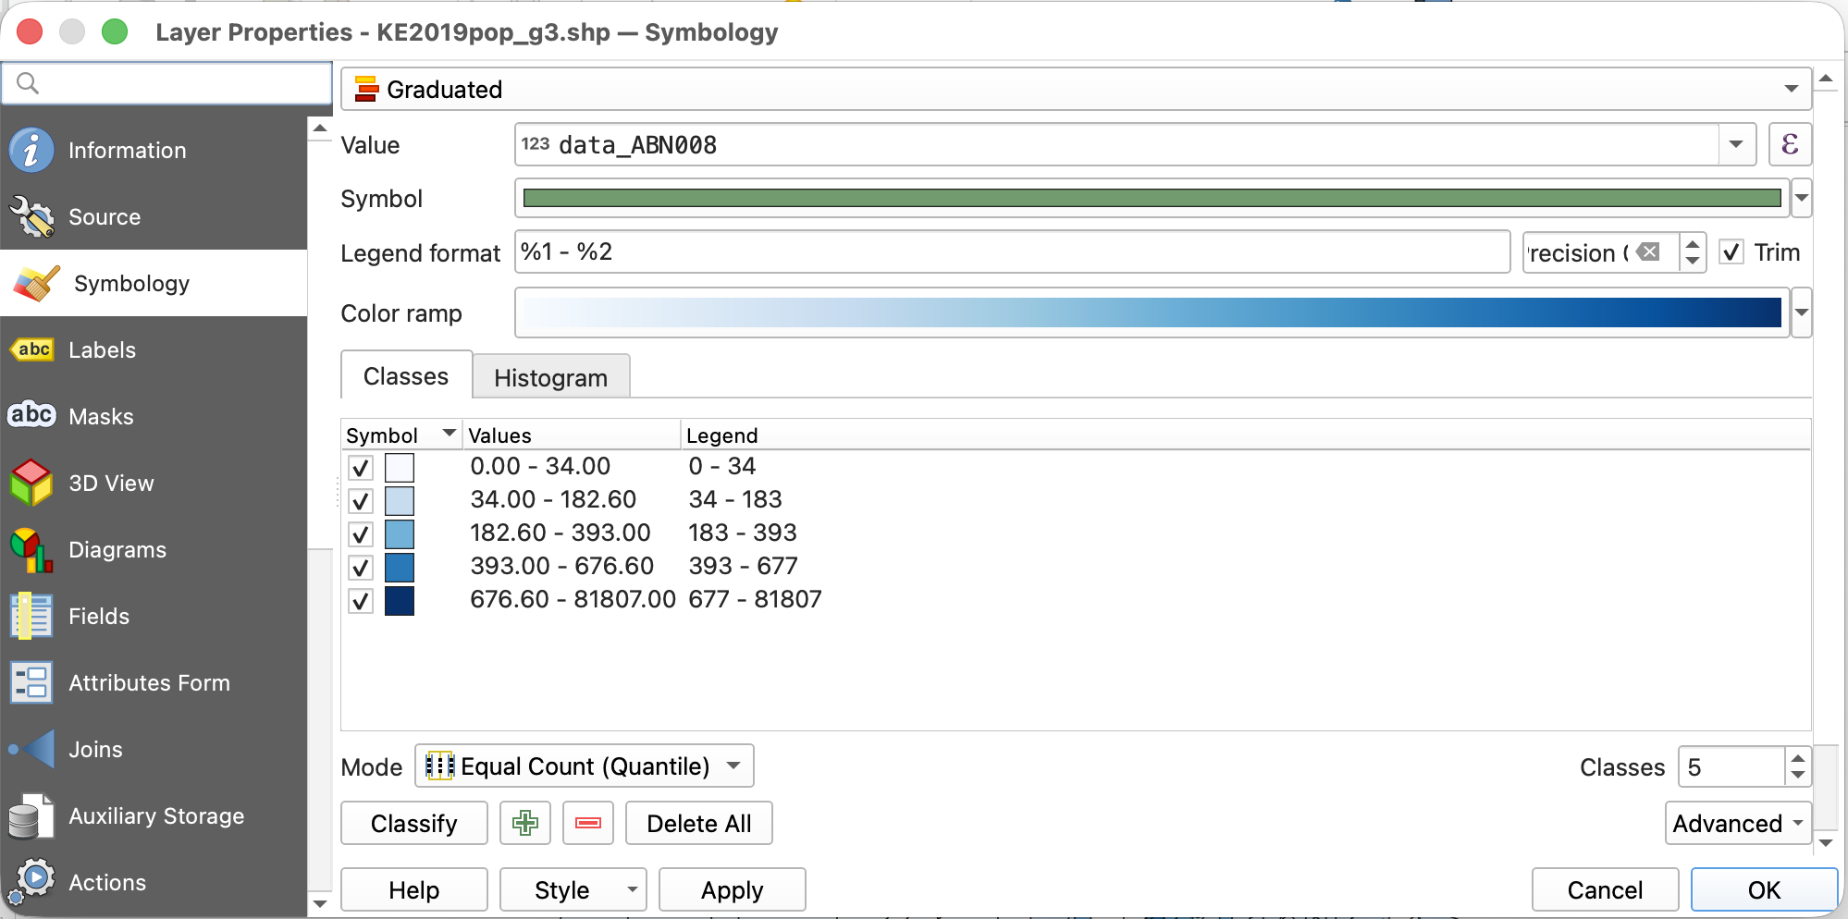Image resolution: width=1848 pixels, height=919 pixels.
Task: Select the Source wrench icon
Action: tap(31, 216)
